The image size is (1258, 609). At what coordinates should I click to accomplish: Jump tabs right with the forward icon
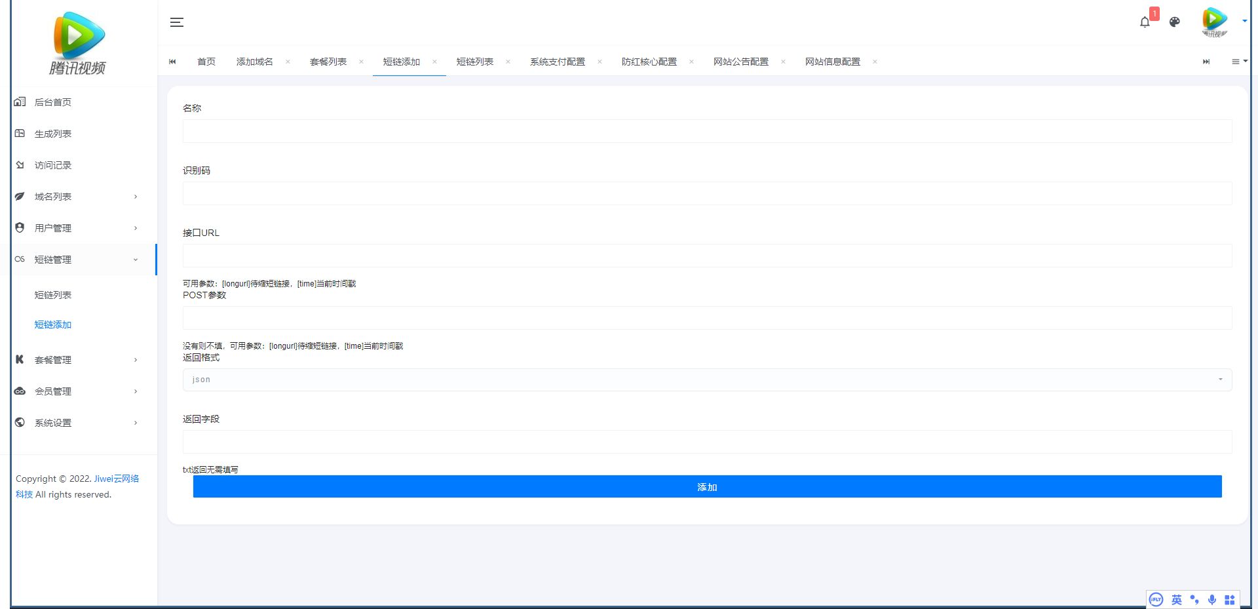tap(1206, 62)
